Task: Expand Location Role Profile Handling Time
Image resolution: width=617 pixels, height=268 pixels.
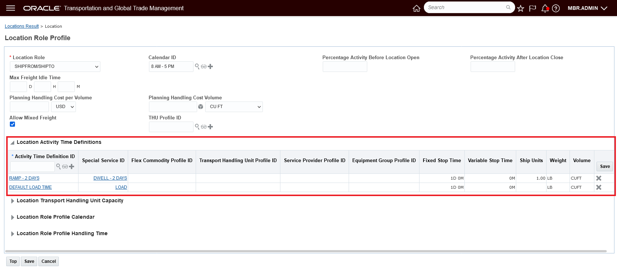Action: (12, 234)
